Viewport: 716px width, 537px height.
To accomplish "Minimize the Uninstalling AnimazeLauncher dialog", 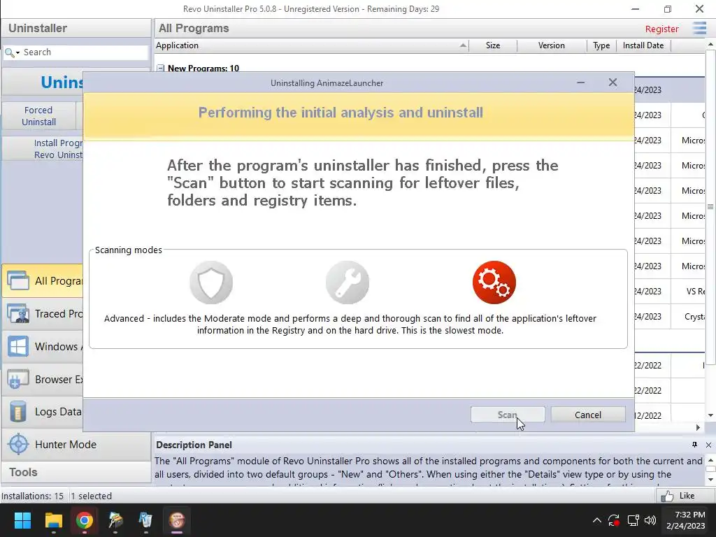I will pyautogui.click(x=581, y=83).
